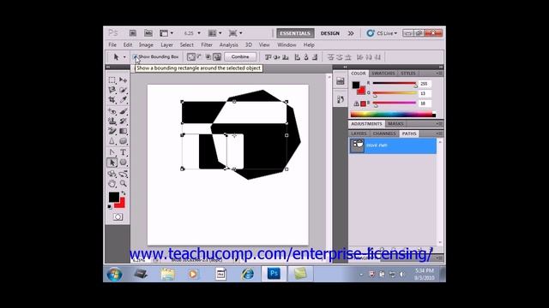Swap foreground and background colors

point(124,193)
